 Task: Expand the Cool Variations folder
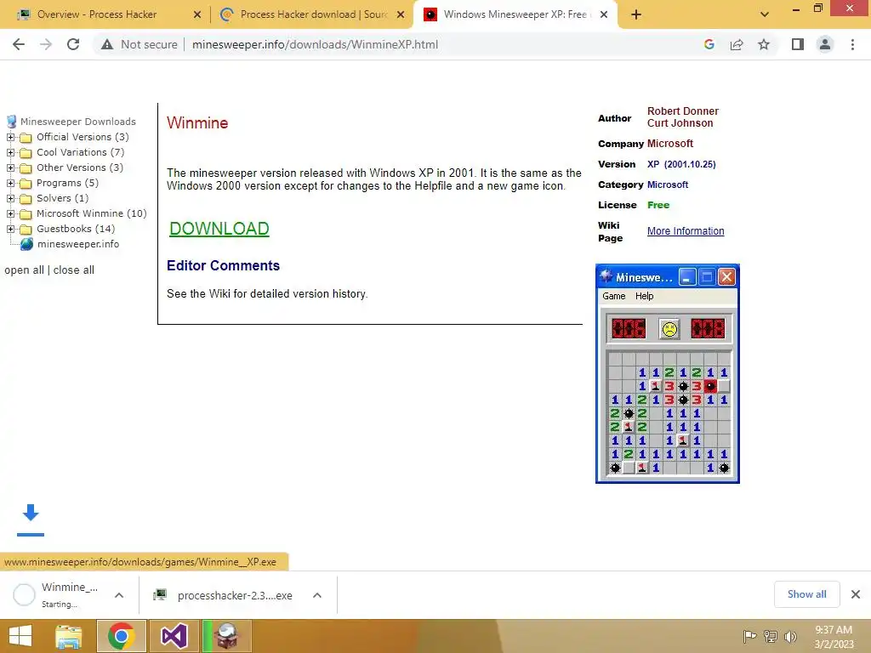10,152
